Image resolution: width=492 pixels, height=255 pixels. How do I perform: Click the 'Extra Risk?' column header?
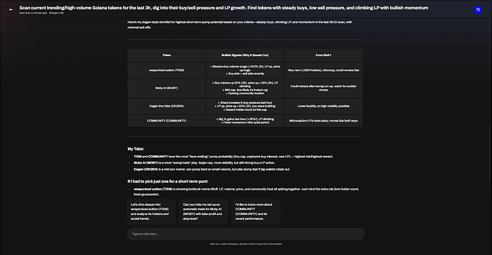tap(323, 55)
